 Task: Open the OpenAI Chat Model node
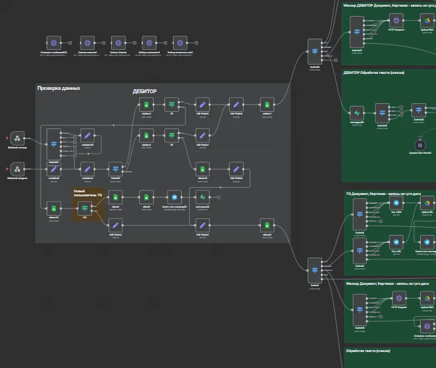tap(420, 145)
